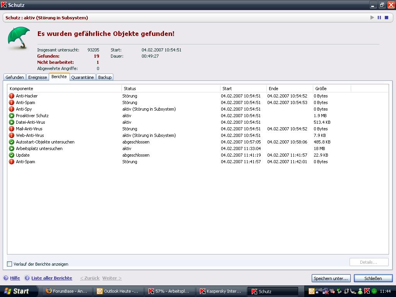Image resolution: width=396 pixels, height=297 pixels.
Task: Switch to ForumBase Firefox taskbar window
Action: (67, 291)
